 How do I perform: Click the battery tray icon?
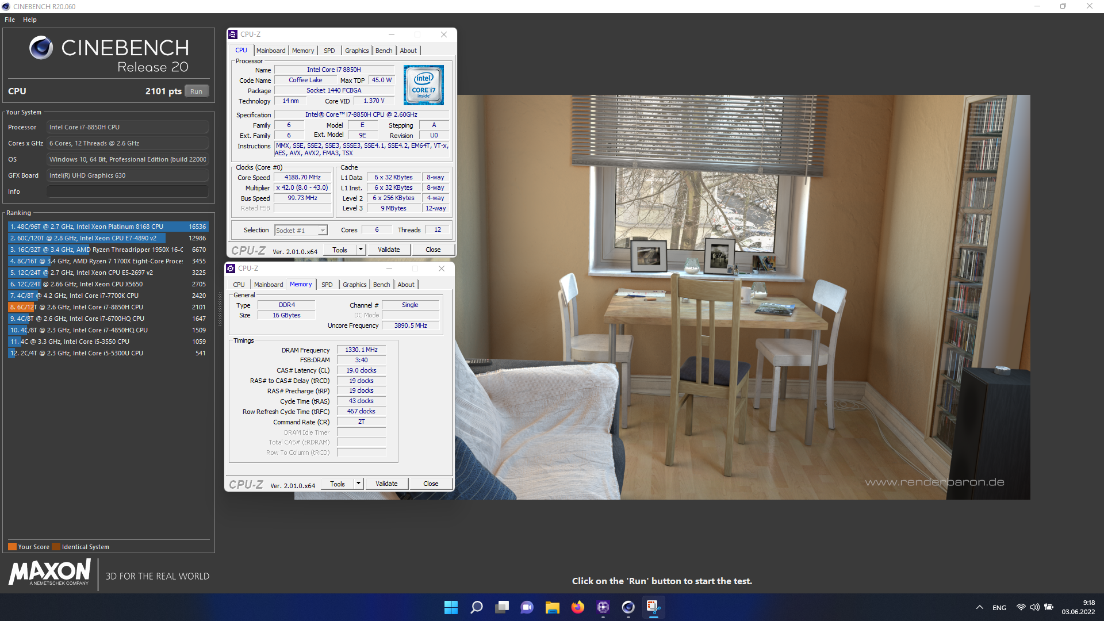[1049, 607]
